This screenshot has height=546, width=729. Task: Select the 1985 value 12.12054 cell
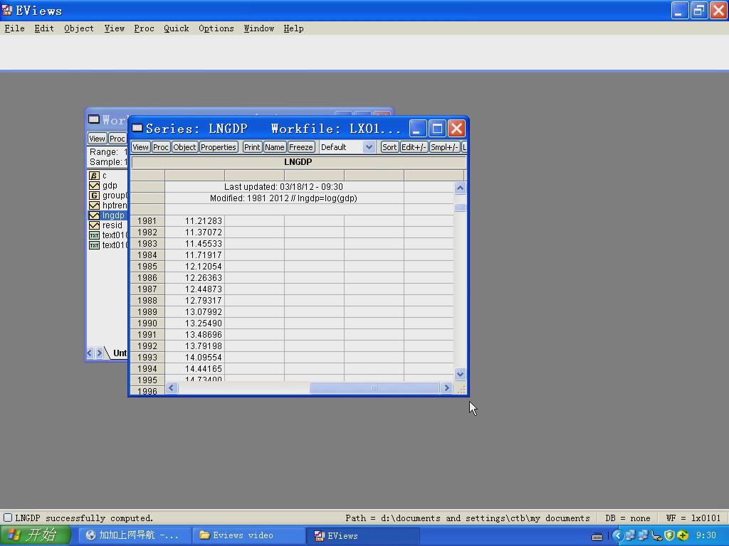coord(194,267)
